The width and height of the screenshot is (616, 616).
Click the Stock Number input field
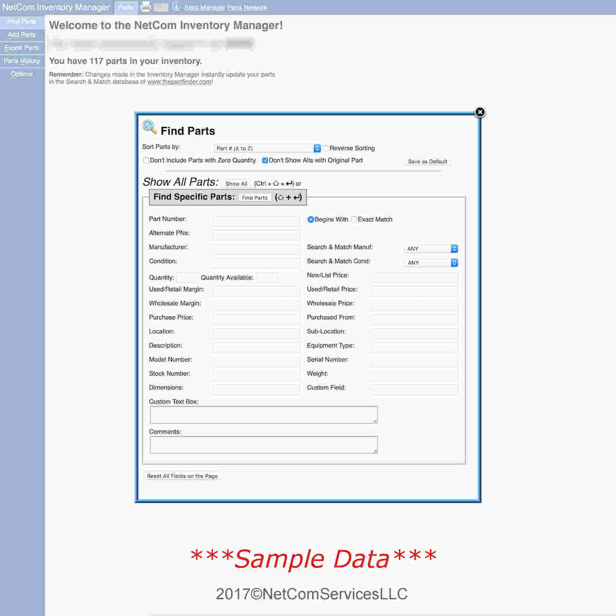(256, 375)
